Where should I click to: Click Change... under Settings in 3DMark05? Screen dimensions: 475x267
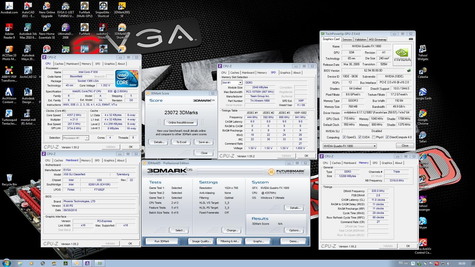tap(232, 230)
